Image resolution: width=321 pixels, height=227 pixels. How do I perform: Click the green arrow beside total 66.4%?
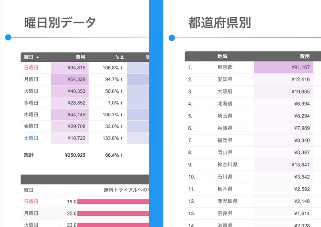(x=121, y=155)
